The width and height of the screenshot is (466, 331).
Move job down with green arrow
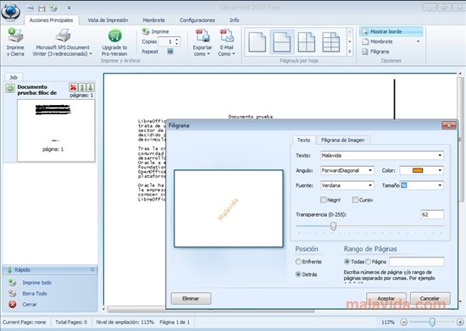(x=91, y=87)
